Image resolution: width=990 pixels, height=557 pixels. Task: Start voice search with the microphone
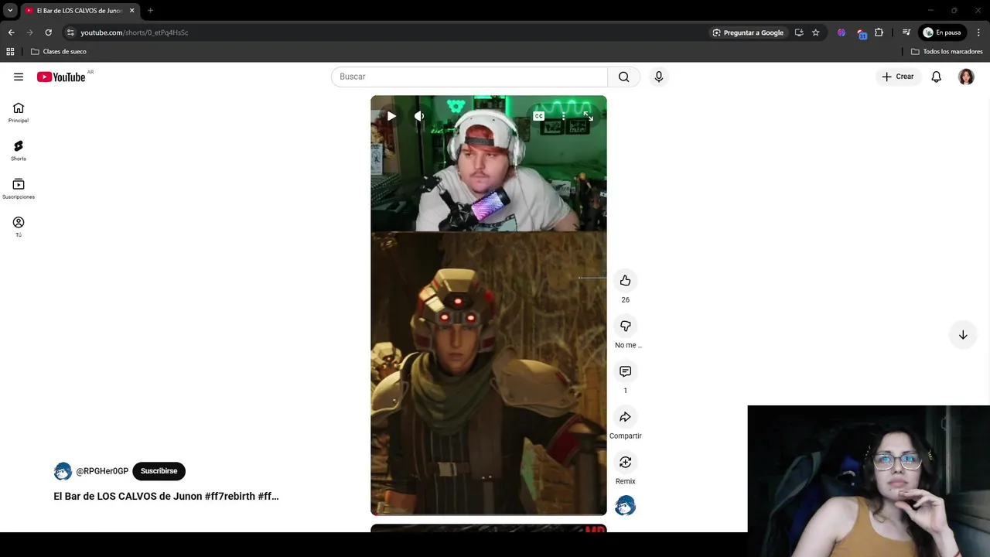[x=659, y=77]
